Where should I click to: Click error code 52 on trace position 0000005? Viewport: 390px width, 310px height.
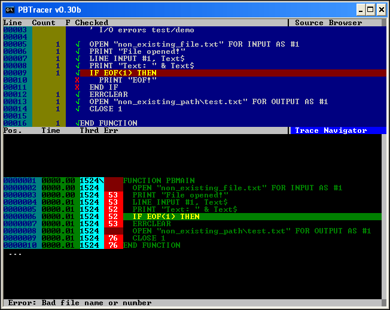[x=113, y=209]
